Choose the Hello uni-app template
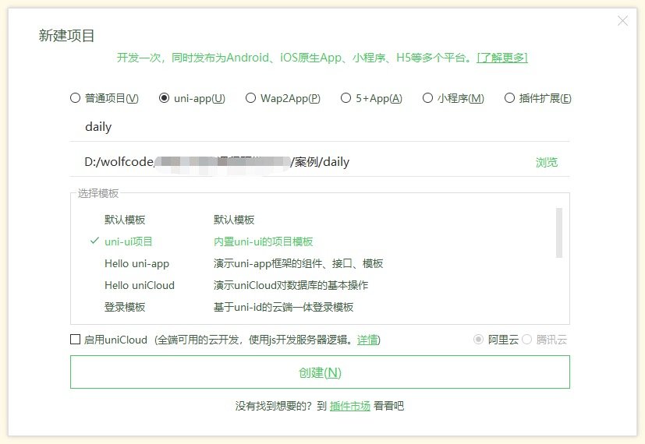 [136, 263]
